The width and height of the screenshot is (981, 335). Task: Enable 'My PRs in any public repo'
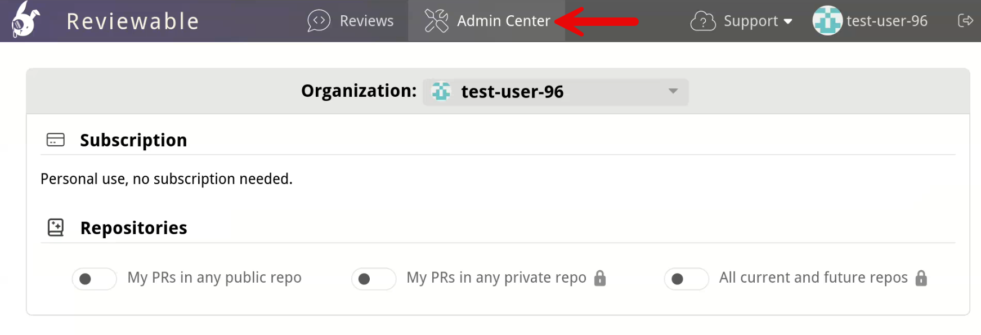pos(94,279)
